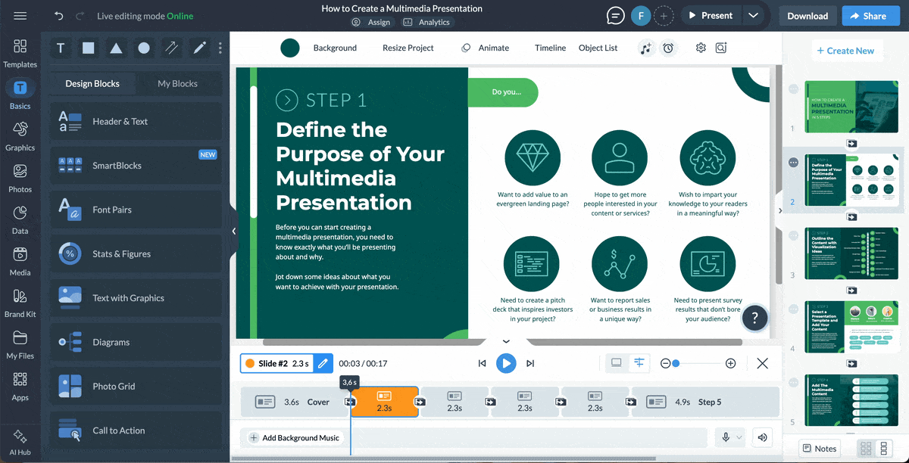This screenshot has height=463, width=909.
Task: Click Create New slide button
Action: (x=845, y=51)
